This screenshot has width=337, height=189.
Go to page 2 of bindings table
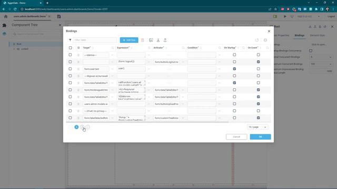click(82, 127)
